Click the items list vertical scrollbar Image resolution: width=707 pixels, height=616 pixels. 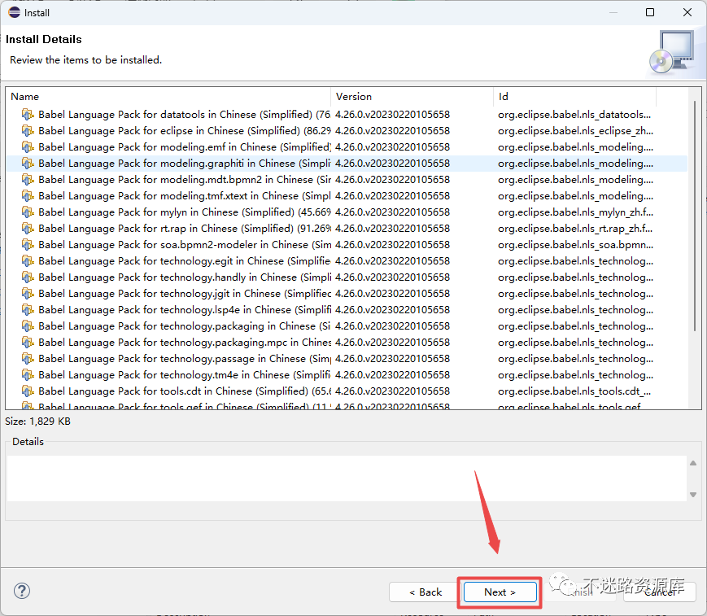point(695,216)
